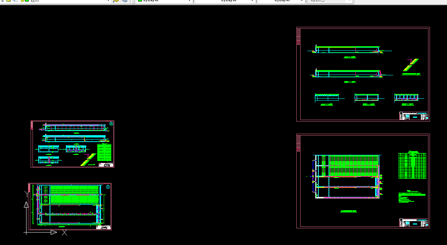Screen dimensions: 447x245
Task: Click the UCS X axis label
Action: 65,233
